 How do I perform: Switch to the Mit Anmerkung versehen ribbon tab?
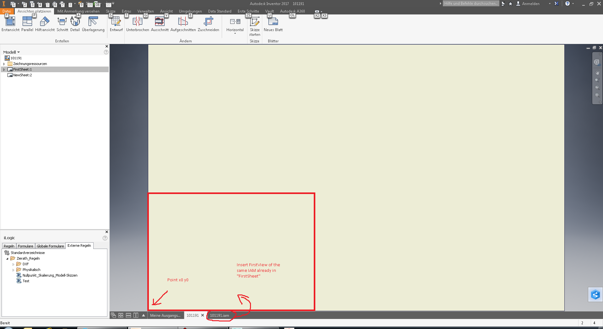[78, 11]
